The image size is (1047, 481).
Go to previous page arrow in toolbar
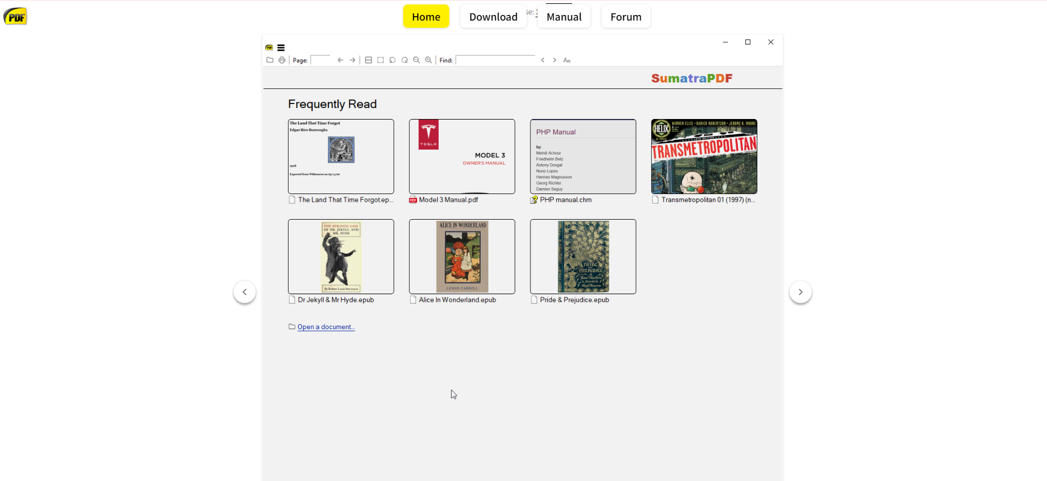[340, 60]
